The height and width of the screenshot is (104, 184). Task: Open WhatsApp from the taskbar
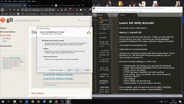pos(51,101)
